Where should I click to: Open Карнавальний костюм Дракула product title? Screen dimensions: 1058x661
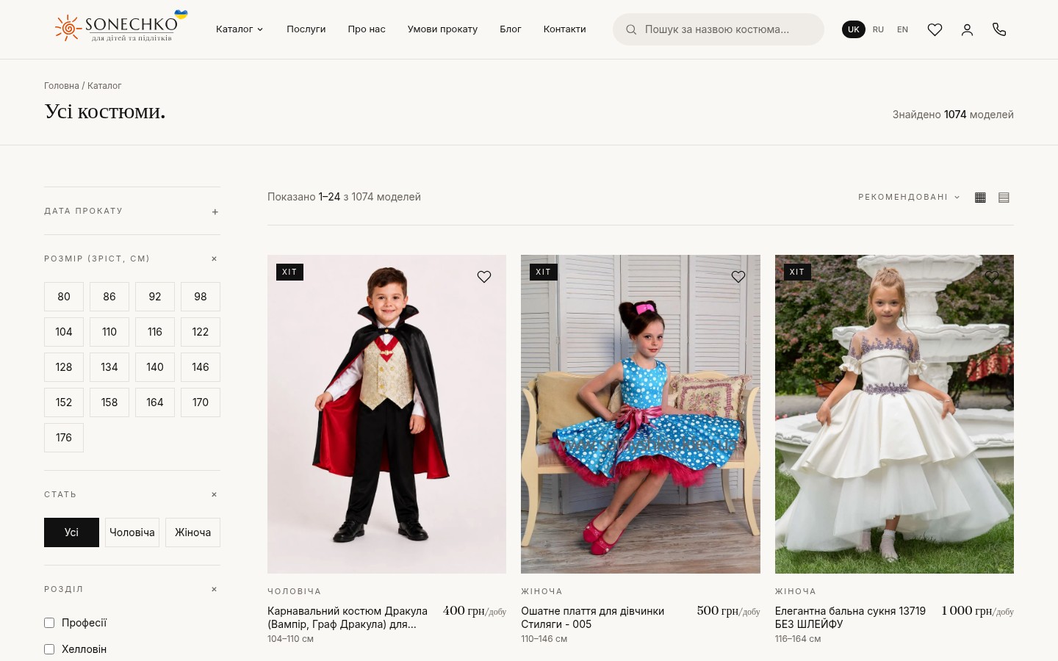click(348, 618)
